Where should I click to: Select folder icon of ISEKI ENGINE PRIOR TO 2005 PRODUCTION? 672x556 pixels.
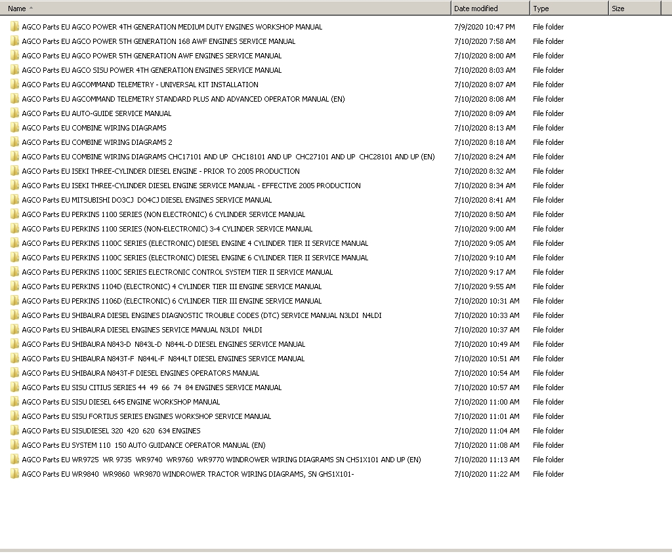click(x=14, y=171)
